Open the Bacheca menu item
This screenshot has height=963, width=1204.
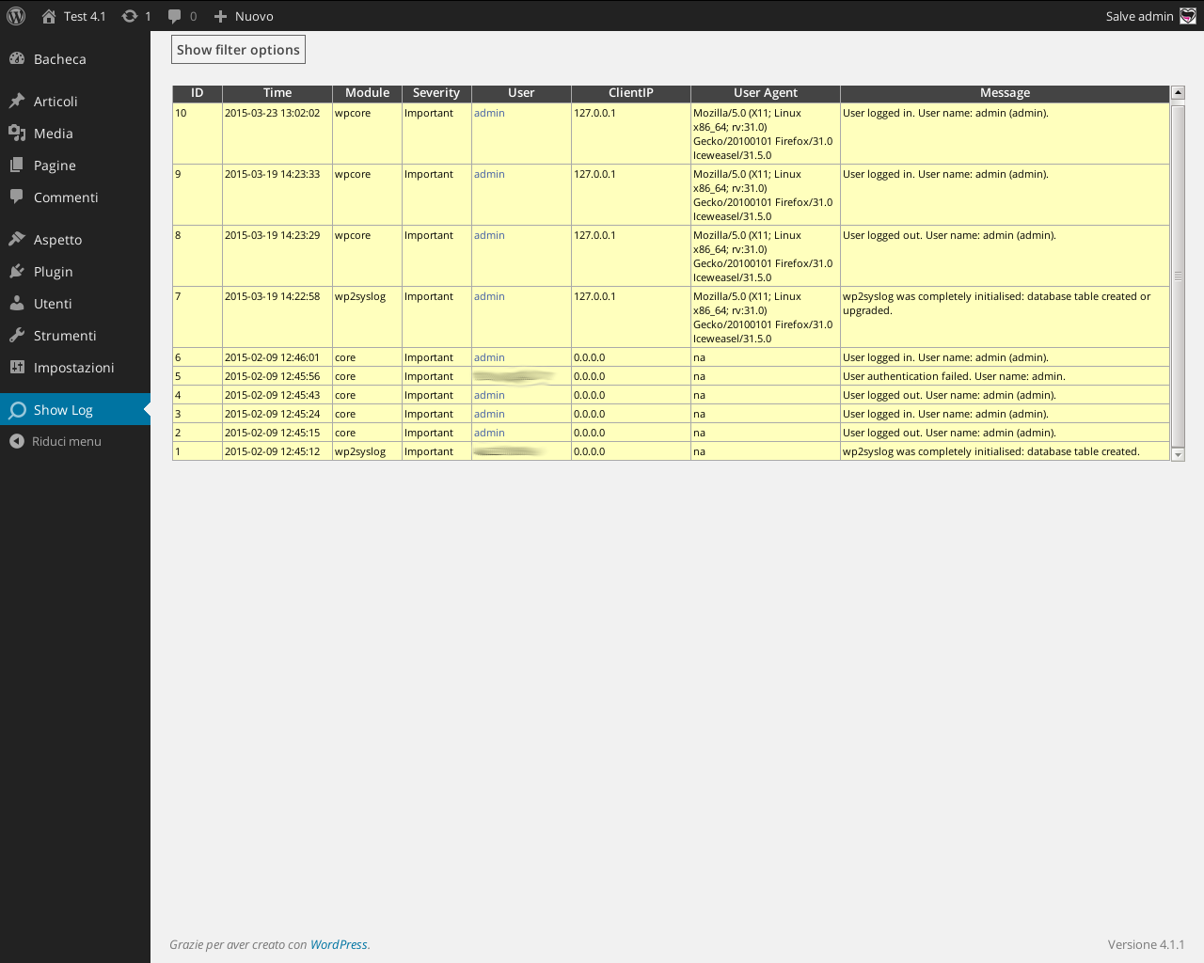point(75,58)
